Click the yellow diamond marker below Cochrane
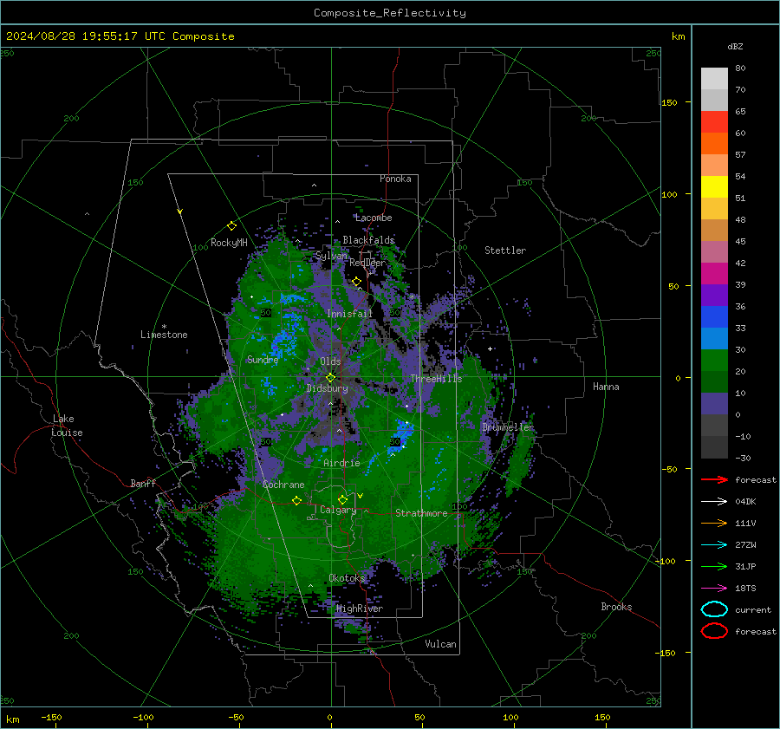Screen dimensions: 780x729 (296, 500)
